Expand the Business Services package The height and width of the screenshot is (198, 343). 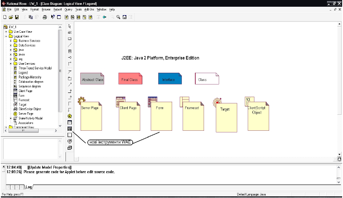(11, 41)
